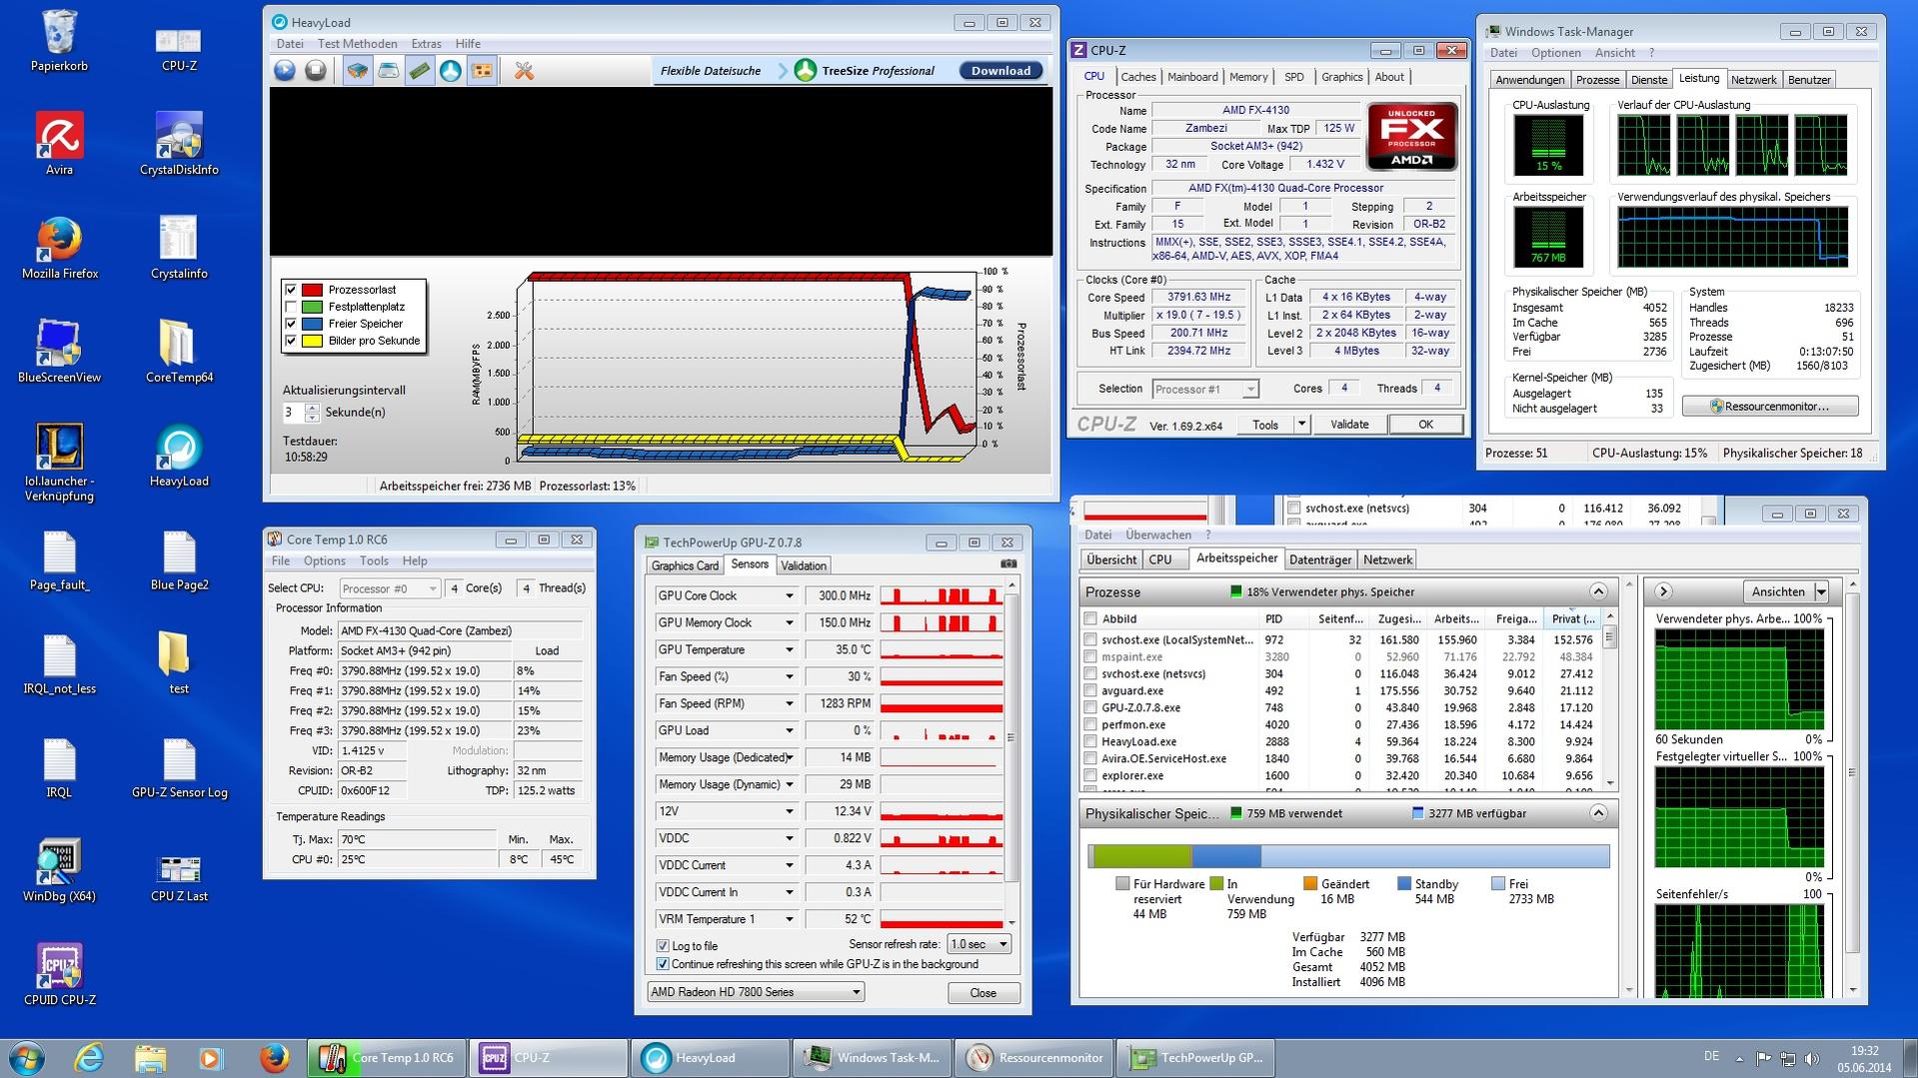The width and height of the screenshot is (1918, 1078).
Task: Select the Mozilla Firefox desktop icon
Action: 60,248
